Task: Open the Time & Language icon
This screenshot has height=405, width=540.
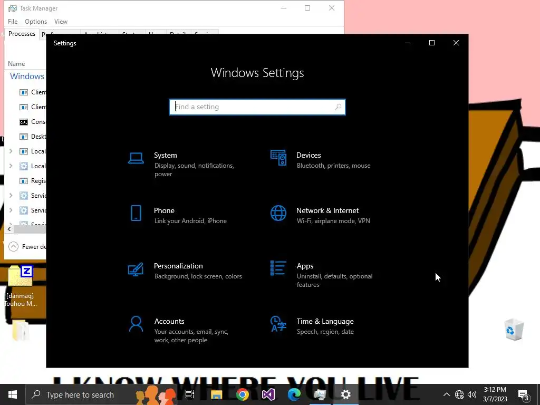Action: tap(278, 324)
